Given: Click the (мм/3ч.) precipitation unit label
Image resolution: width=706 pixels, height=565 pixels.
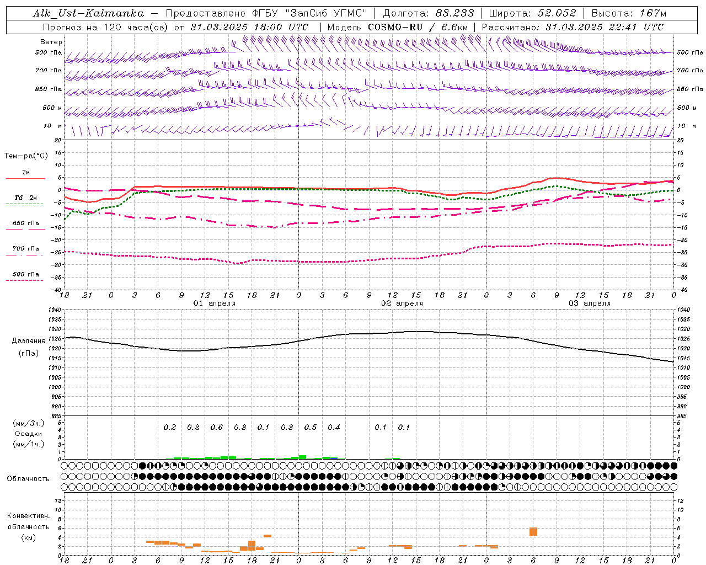Looking at the screenshot, I should click(29, 423).
